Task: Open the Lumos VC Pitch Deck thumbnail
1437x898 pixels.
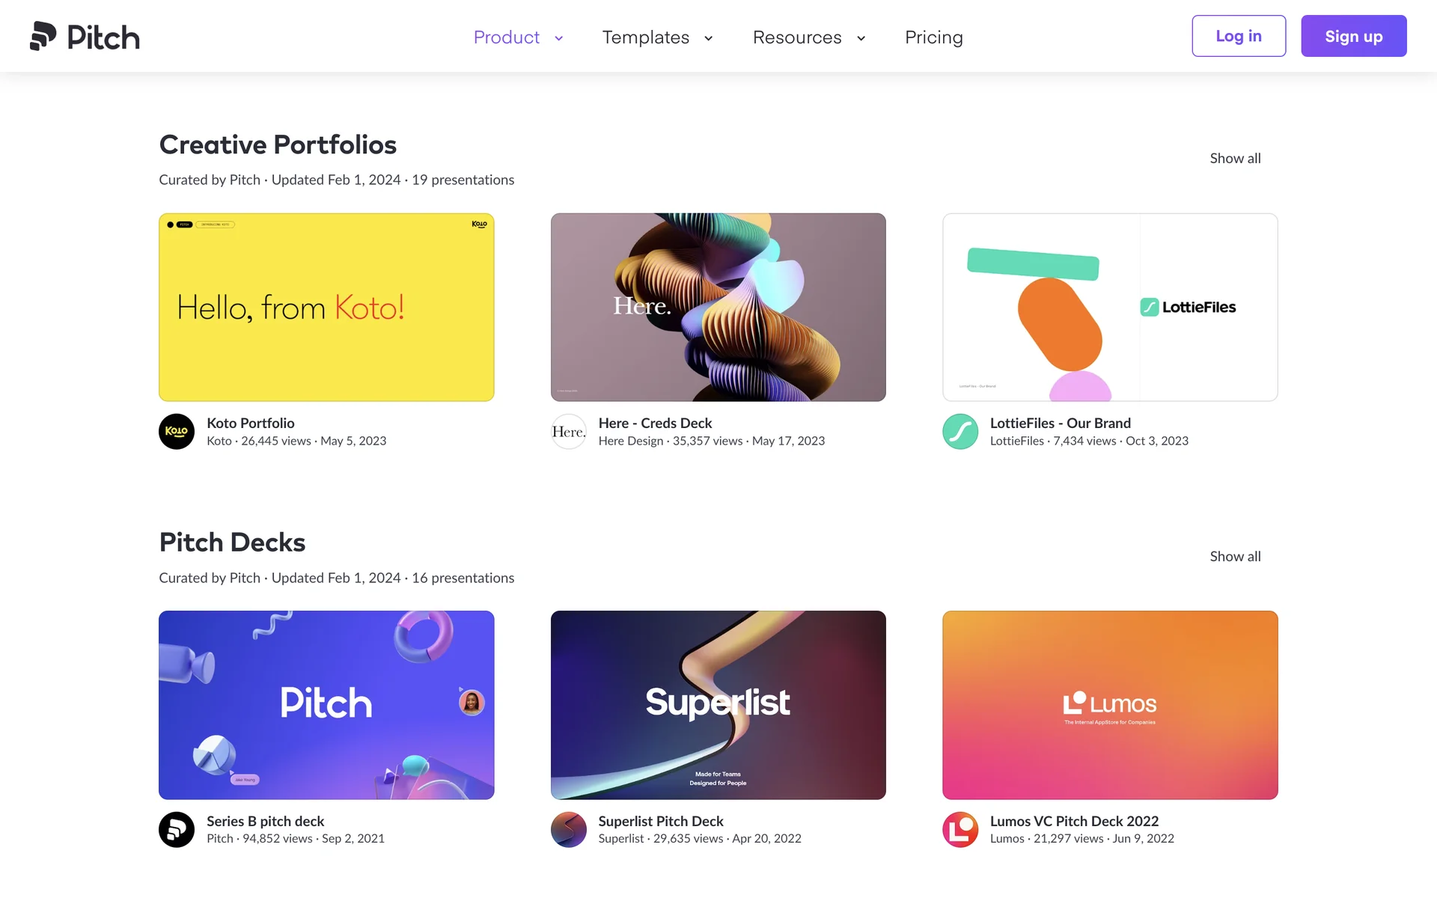Action: 1109,704
